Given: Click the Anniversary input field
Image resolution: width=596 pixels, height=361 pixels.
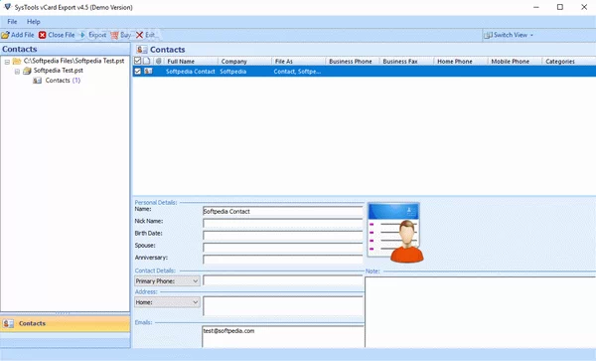Looking at the screenshot, I should [283, 261].
